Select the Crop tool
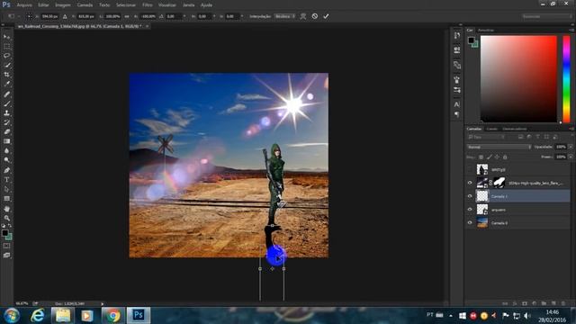Viewport: 576px width, 324px height. (x=6, y=75)
